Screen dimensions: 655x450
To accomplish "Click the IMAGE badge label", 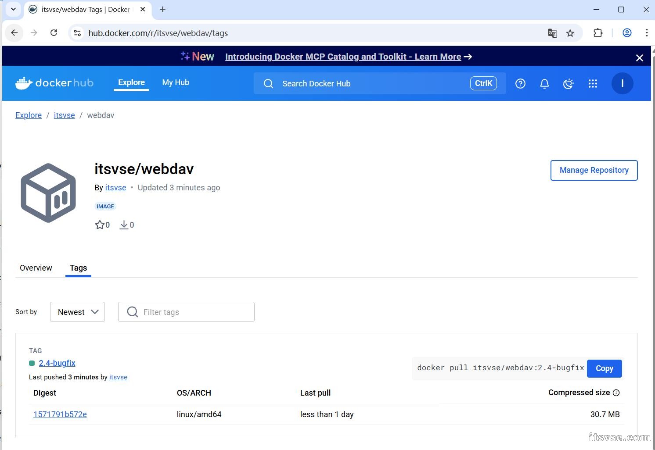I will coord(105,206).
